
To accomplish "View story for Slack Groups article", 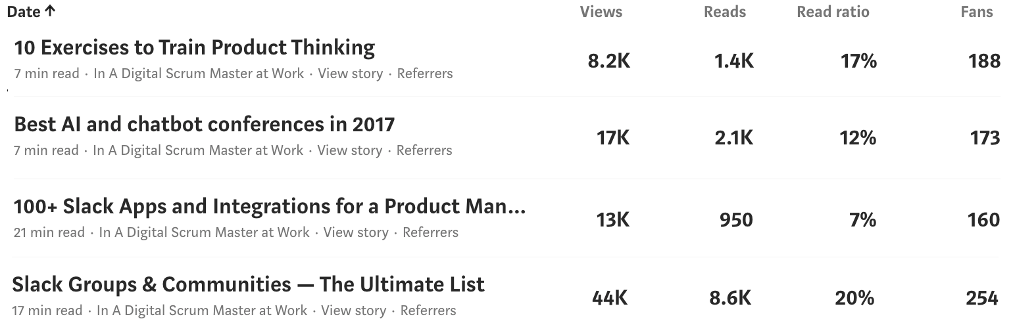I will (x=353, y=310).
